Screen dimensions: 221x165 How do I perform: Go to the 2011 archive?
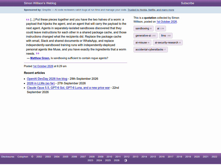tap(118, 157)
